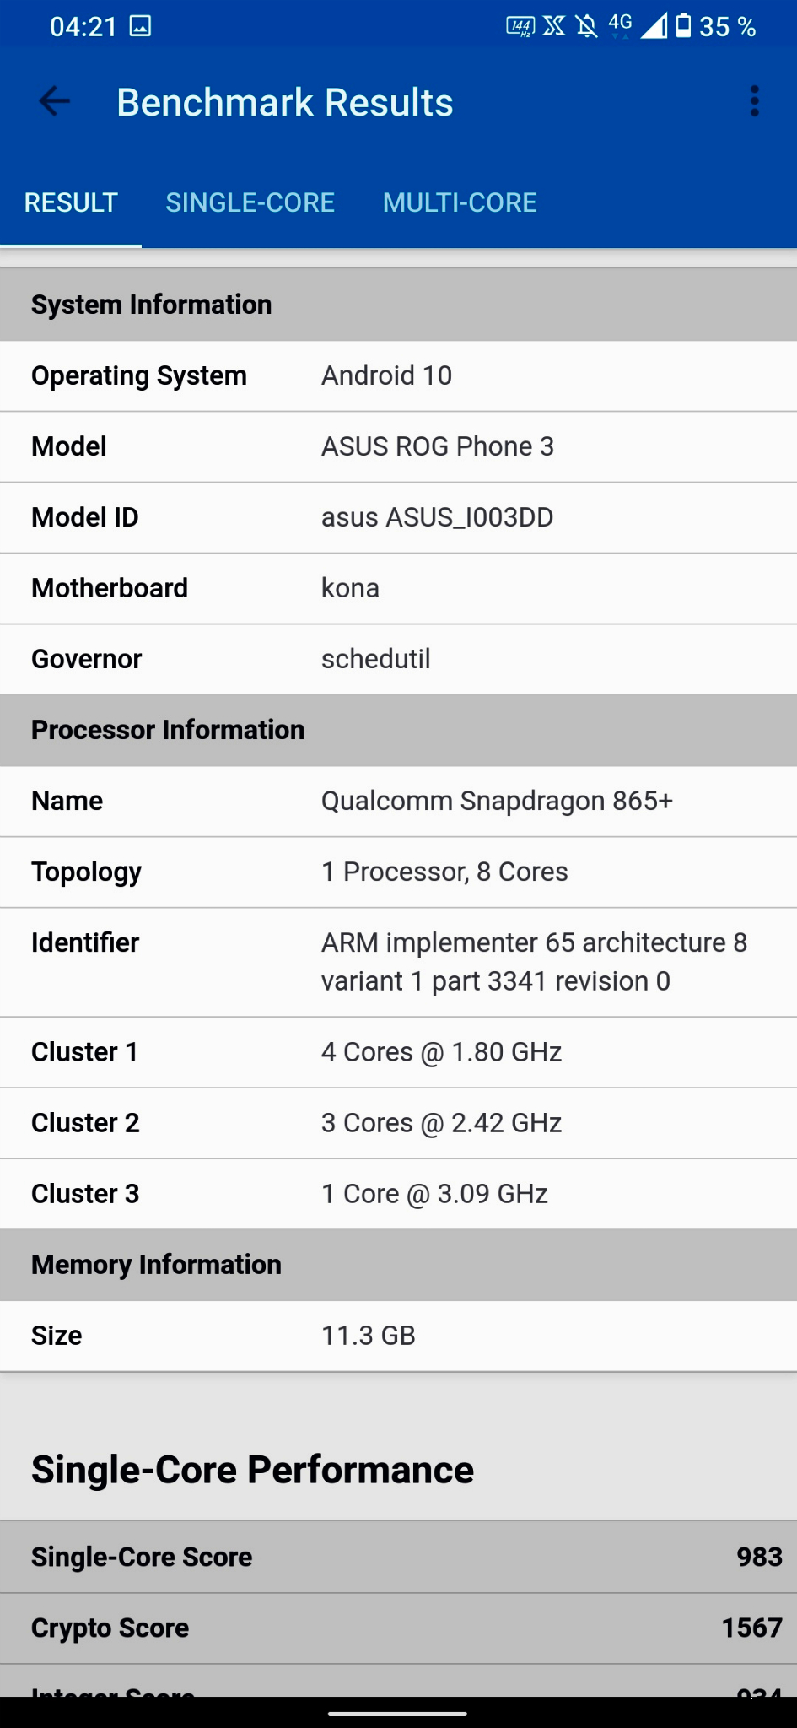Tap the 144Hz refresh rate indicator icon
The height and width of the screenshot is (1728, 797).
point(520,27)
